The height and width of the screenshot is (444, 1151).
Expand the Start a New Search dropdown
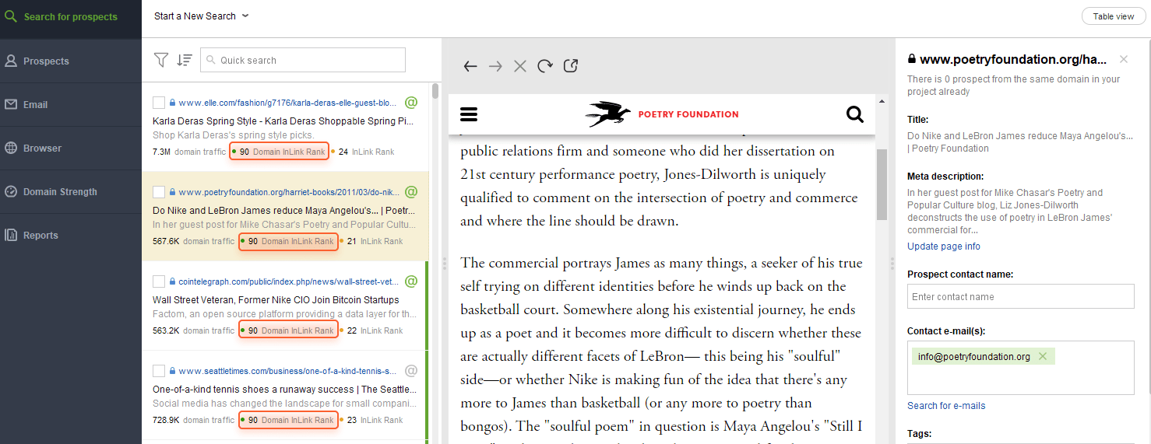pos(201,16)
